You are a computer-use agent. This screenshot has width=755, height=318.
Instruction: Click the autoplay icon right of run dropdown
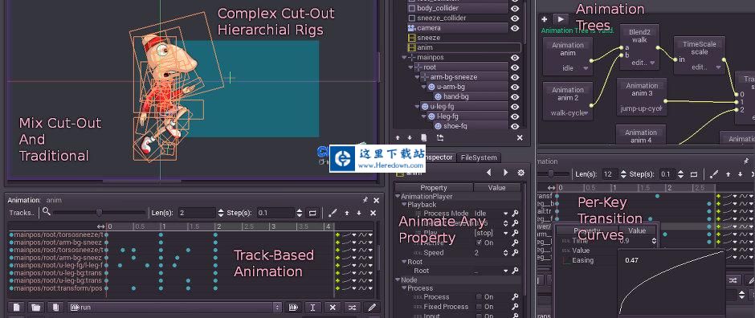292,307
